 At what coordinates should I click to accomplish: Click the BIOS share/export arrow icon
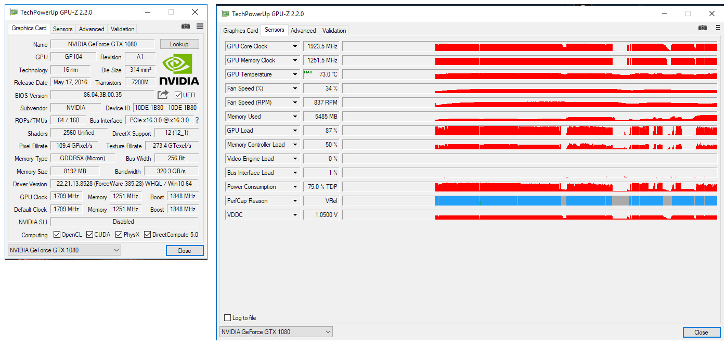coord(163,95)
